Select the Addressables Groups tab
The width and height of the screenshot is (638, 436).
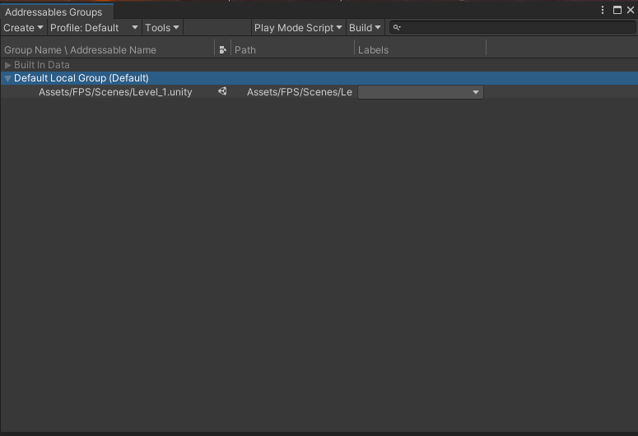coord(54,12)
